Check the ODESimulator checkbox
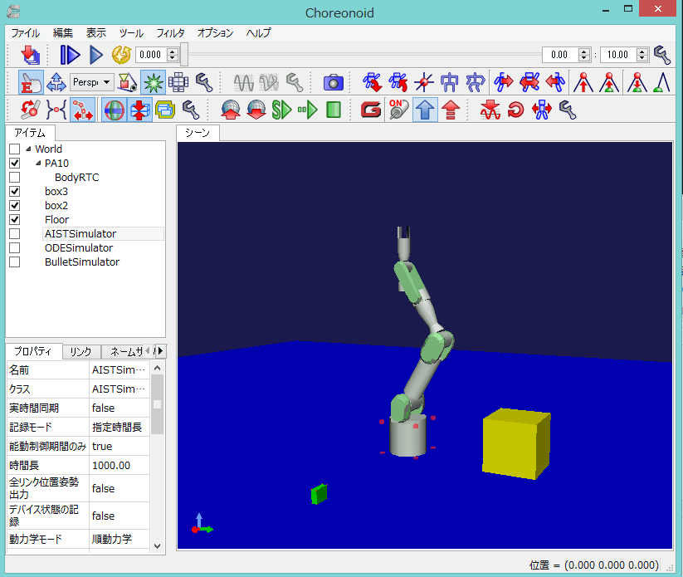The image size is (683, 577). coord(14,248)
